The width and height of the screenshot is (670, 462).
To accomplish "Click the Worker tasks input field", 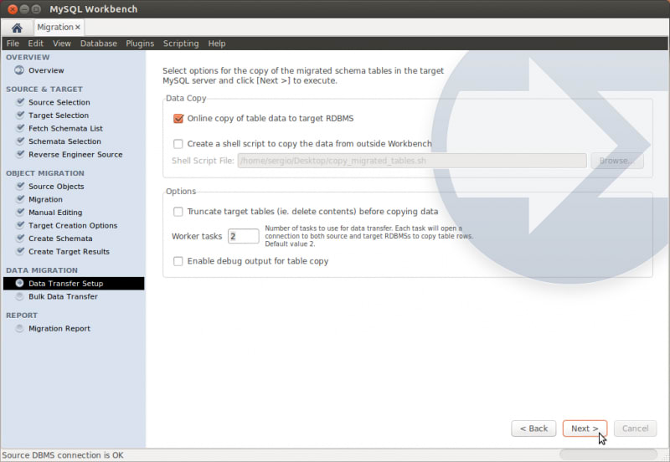I will (244, 236).
